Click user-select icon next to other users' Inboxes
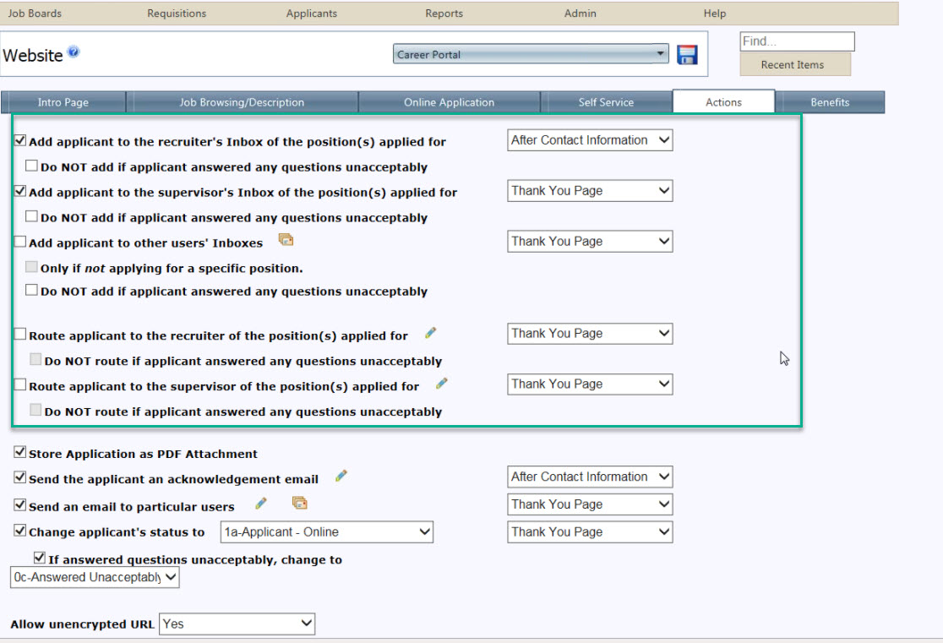This screenshot has height=643, width=943. point(286,241)
